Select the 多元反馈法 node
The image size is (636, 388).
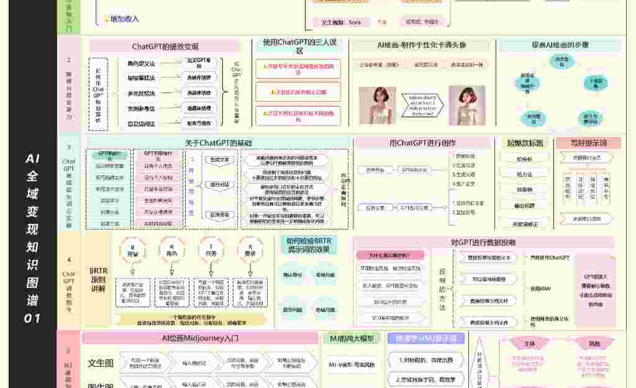(141, 93)
